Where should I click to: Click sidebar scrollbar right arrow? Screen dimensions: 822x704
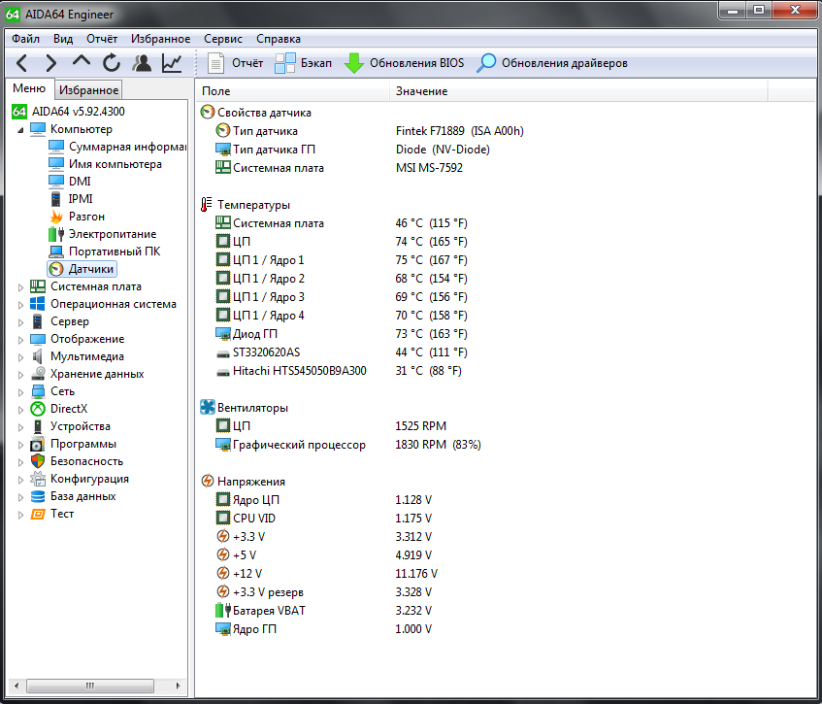(179, 686)
